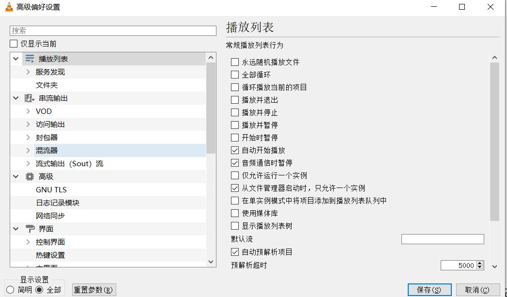Image resolution: width=507 pixels, height=297 pixels.
Task: Select the 简明 display setting radio
Action: point(10,290)
